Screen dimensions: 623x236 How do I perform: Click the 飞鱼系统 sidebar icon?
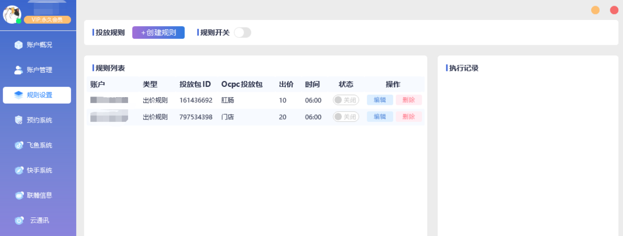click(x=19, y=146)
